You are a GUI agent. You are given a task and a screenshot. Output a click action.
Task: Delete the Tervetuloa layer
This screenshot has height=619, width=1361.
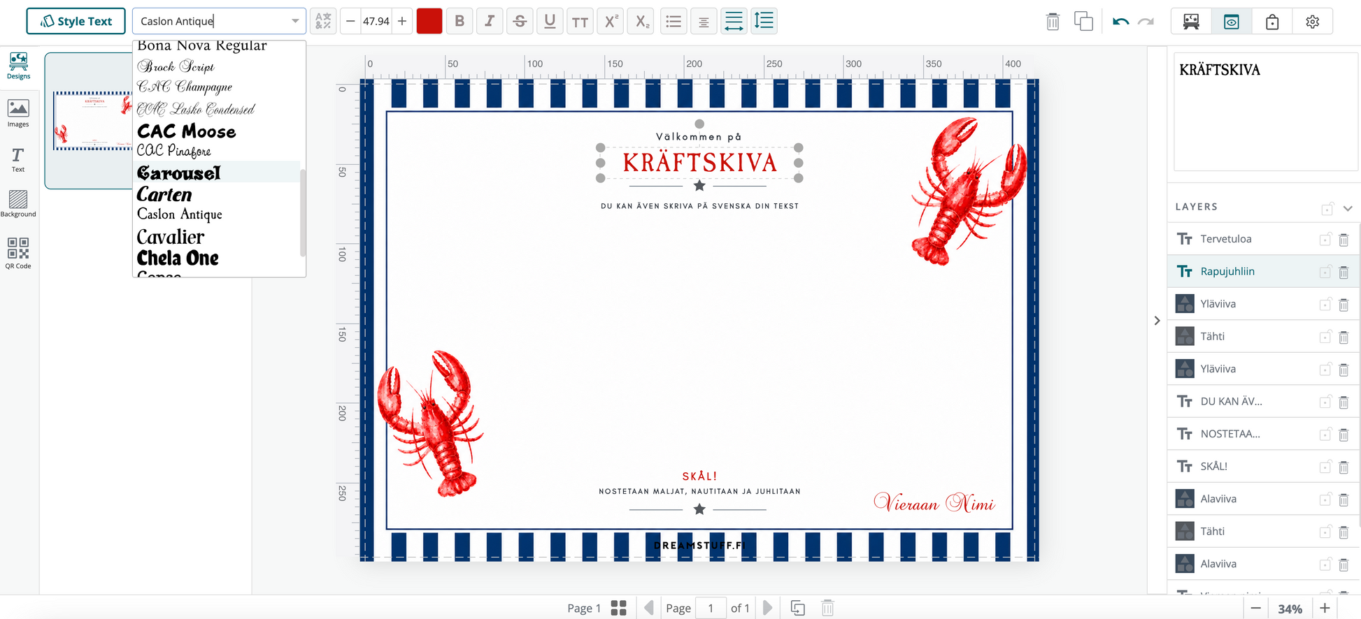(x=1344, y=240)
